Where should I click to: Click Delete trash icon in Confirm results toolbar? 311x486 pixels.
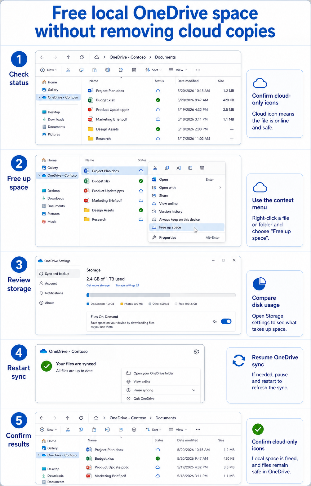point(134,430)
